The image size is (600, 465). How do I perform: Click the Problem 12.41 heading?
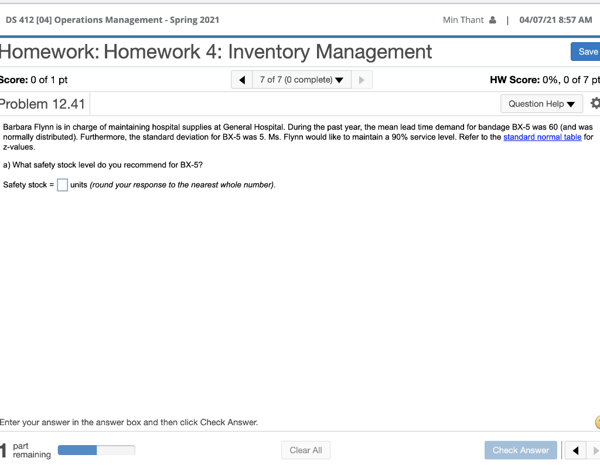[41, 104]
